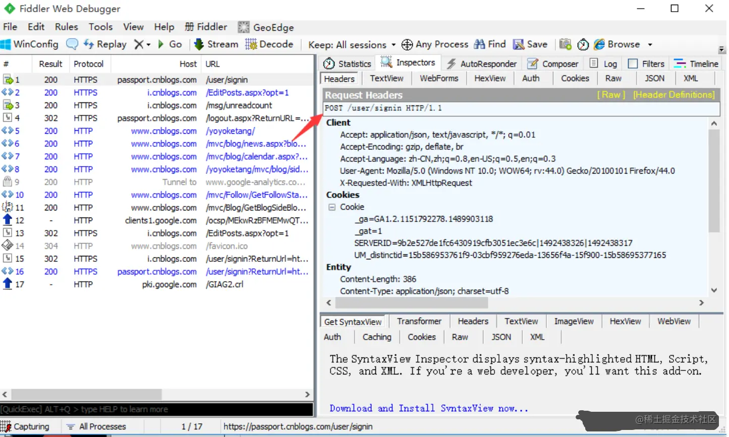Click the session list horizontal scrollbar thumb
This screenshot has width=729, height=437.
[86, 394]
